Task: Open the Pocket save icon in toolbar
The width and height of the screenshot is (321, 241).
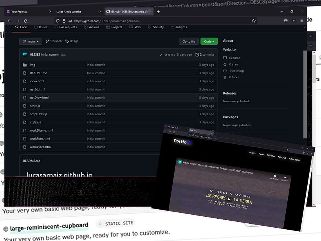Action: click(286, 21)
